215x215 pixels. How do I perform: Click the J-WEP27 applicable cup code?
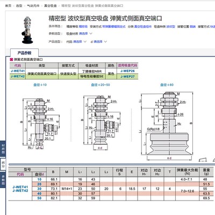tap(127, 76)
